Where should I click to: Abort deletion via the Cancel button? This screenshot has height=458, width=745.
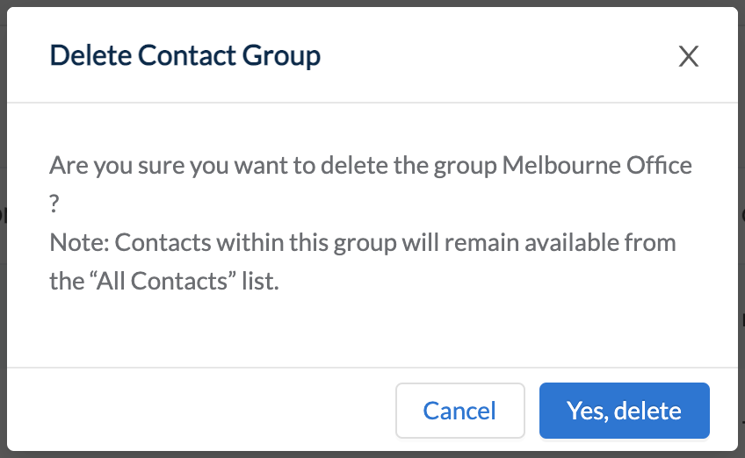[460, 411]
